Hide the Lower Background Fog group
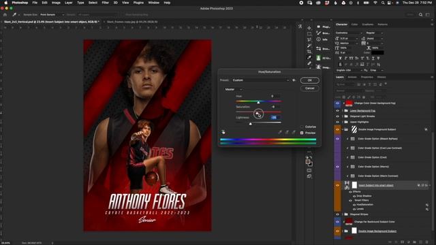 [338, 110]
